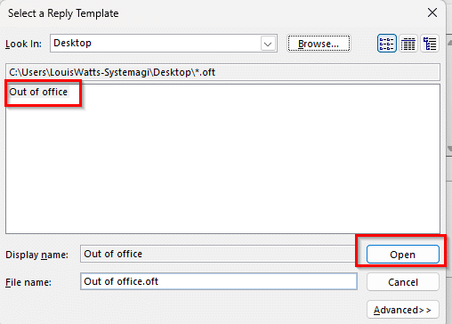The width and height of the screenshot is (452, 324).
Task: Click the Desktop text in Look In box
Action: (72, 43)
